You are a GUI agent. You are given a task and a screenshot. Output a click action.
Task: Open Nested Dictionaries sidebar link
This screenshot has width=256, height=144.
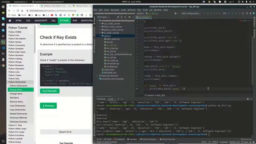pos(18,114)
